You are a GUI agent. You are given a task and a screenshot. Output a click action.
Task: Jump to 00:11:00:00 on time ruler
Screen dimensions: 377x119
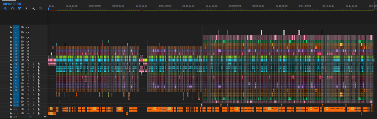pos(305,6)
